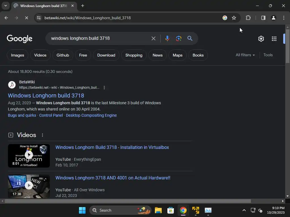
Task: Toggle the Chrome side panel
Action: tap(263, 18)
